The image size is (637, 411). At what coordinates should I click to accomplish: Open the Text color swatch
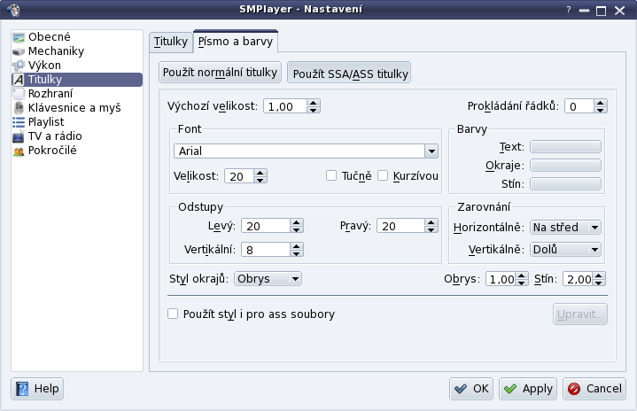pyautogui.click(x=565, y=147)
